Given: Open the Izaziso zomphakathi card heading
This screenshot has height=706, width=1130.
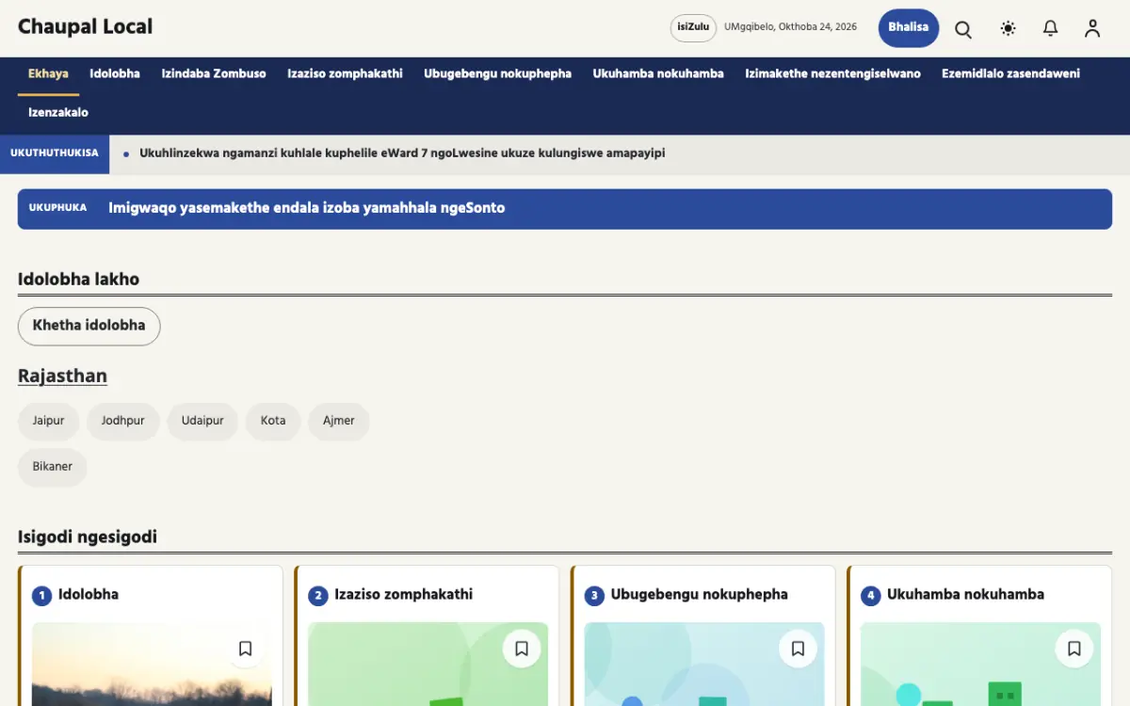Looking at the screenshot, I should [404, 595].
